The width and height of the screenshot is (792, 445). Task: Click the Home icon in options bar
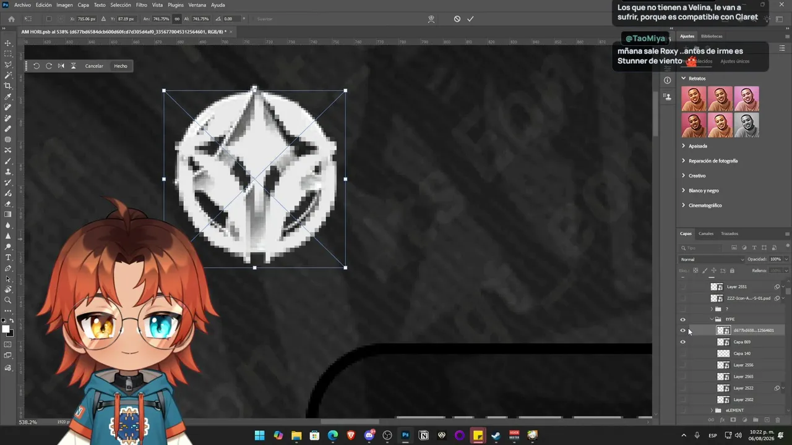pyautogui.click(x=11, y=19)
